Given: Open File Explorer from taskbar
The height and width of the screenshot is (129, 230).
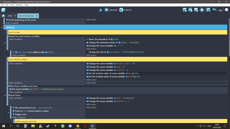Looking at the screenshot, I should [x=33, y=126].
